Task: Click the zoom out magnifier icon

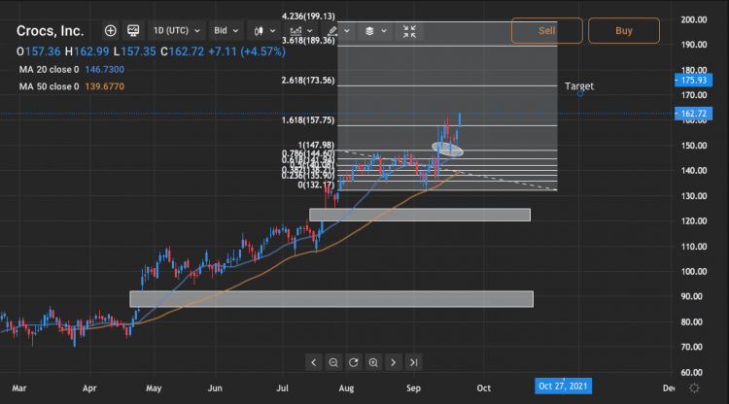Action: point(332,362)
